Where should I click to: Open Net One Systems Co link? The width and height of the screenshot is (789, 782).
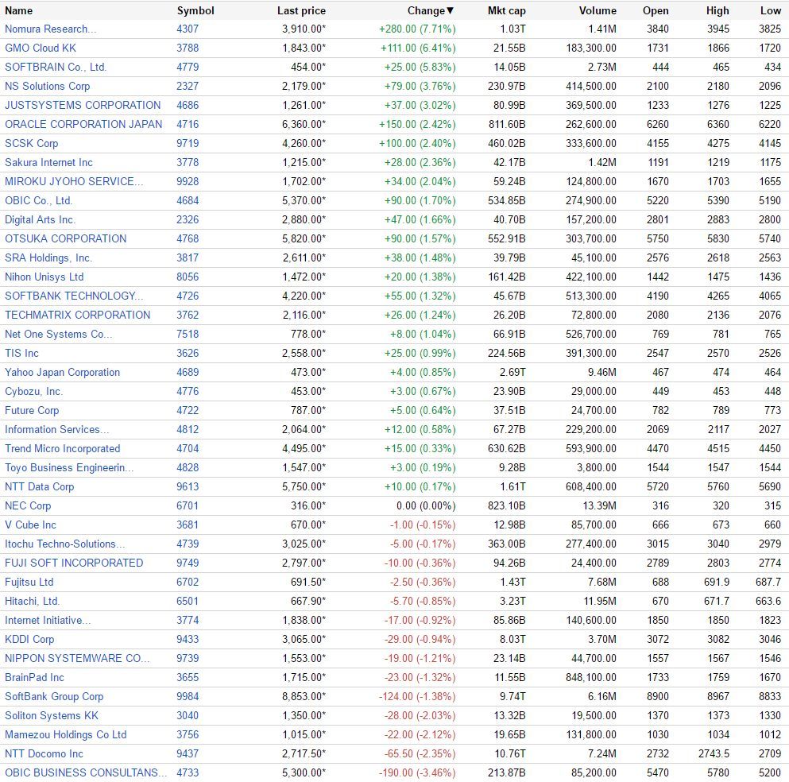click(58, 335)
